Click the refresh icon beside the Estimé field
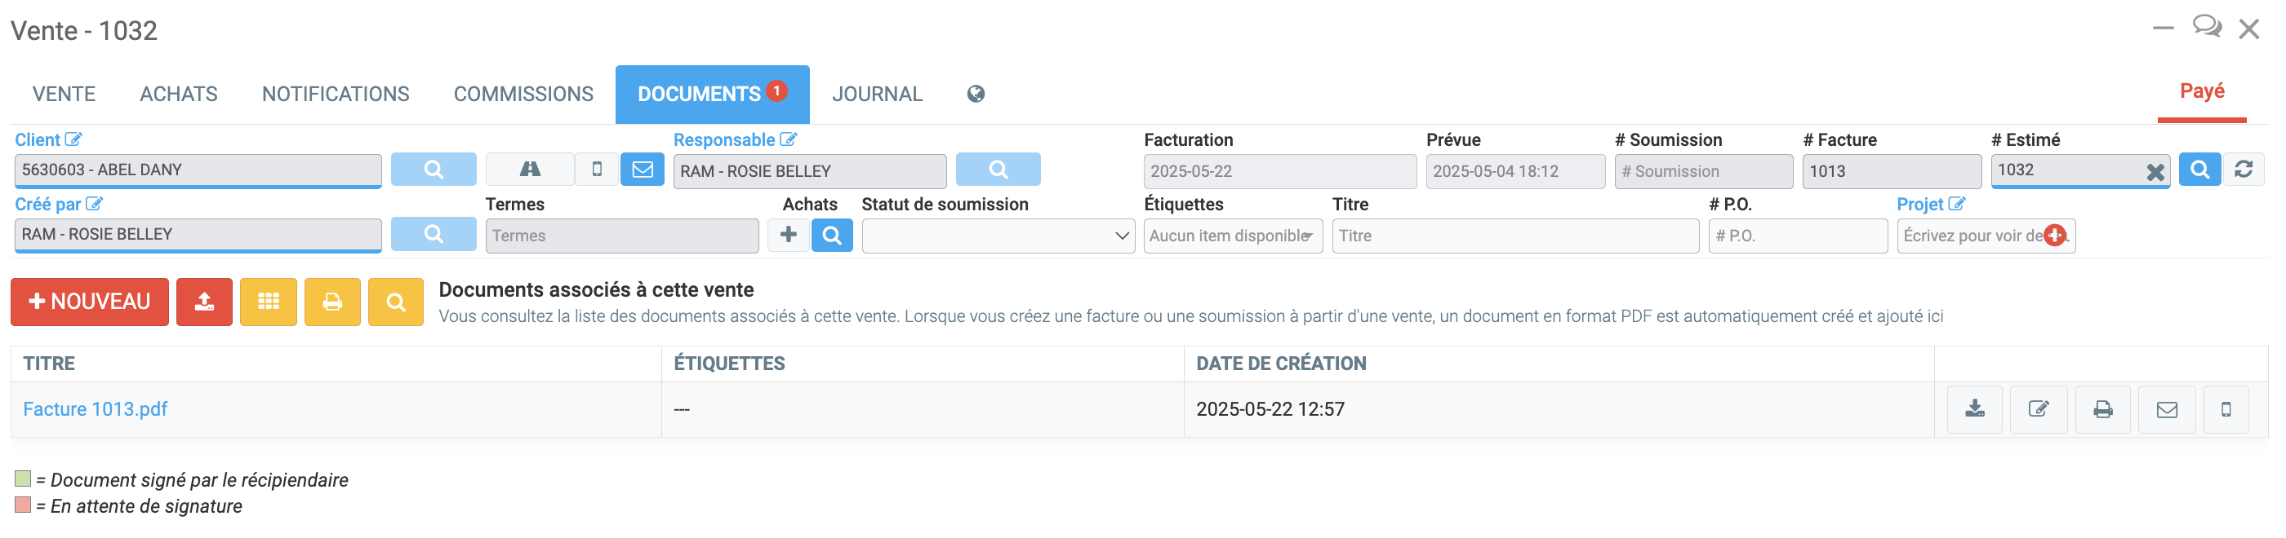Viewport: 2286px width, 538px height. (2244, 170)
